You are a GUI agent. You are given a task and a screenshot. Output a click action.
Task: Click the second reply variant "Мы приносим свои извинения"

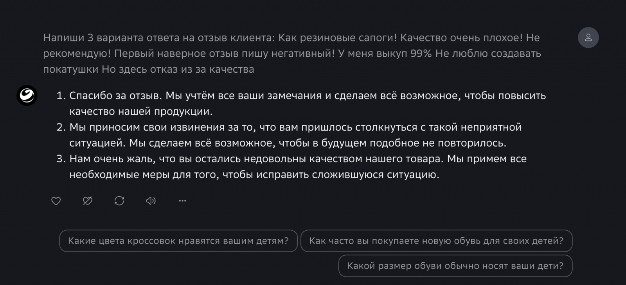click(295, 127)
